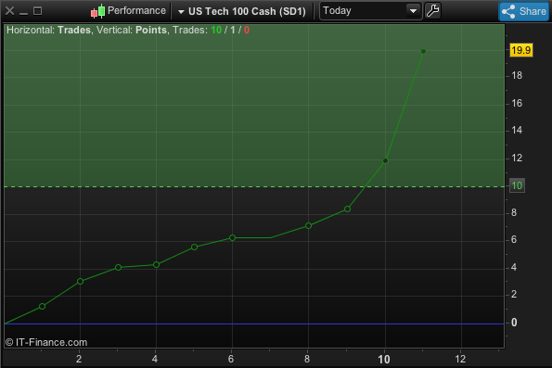The image size is (552, 368).
Task: Click the Performance candlestick icon
Action: [x=97, y=11]
